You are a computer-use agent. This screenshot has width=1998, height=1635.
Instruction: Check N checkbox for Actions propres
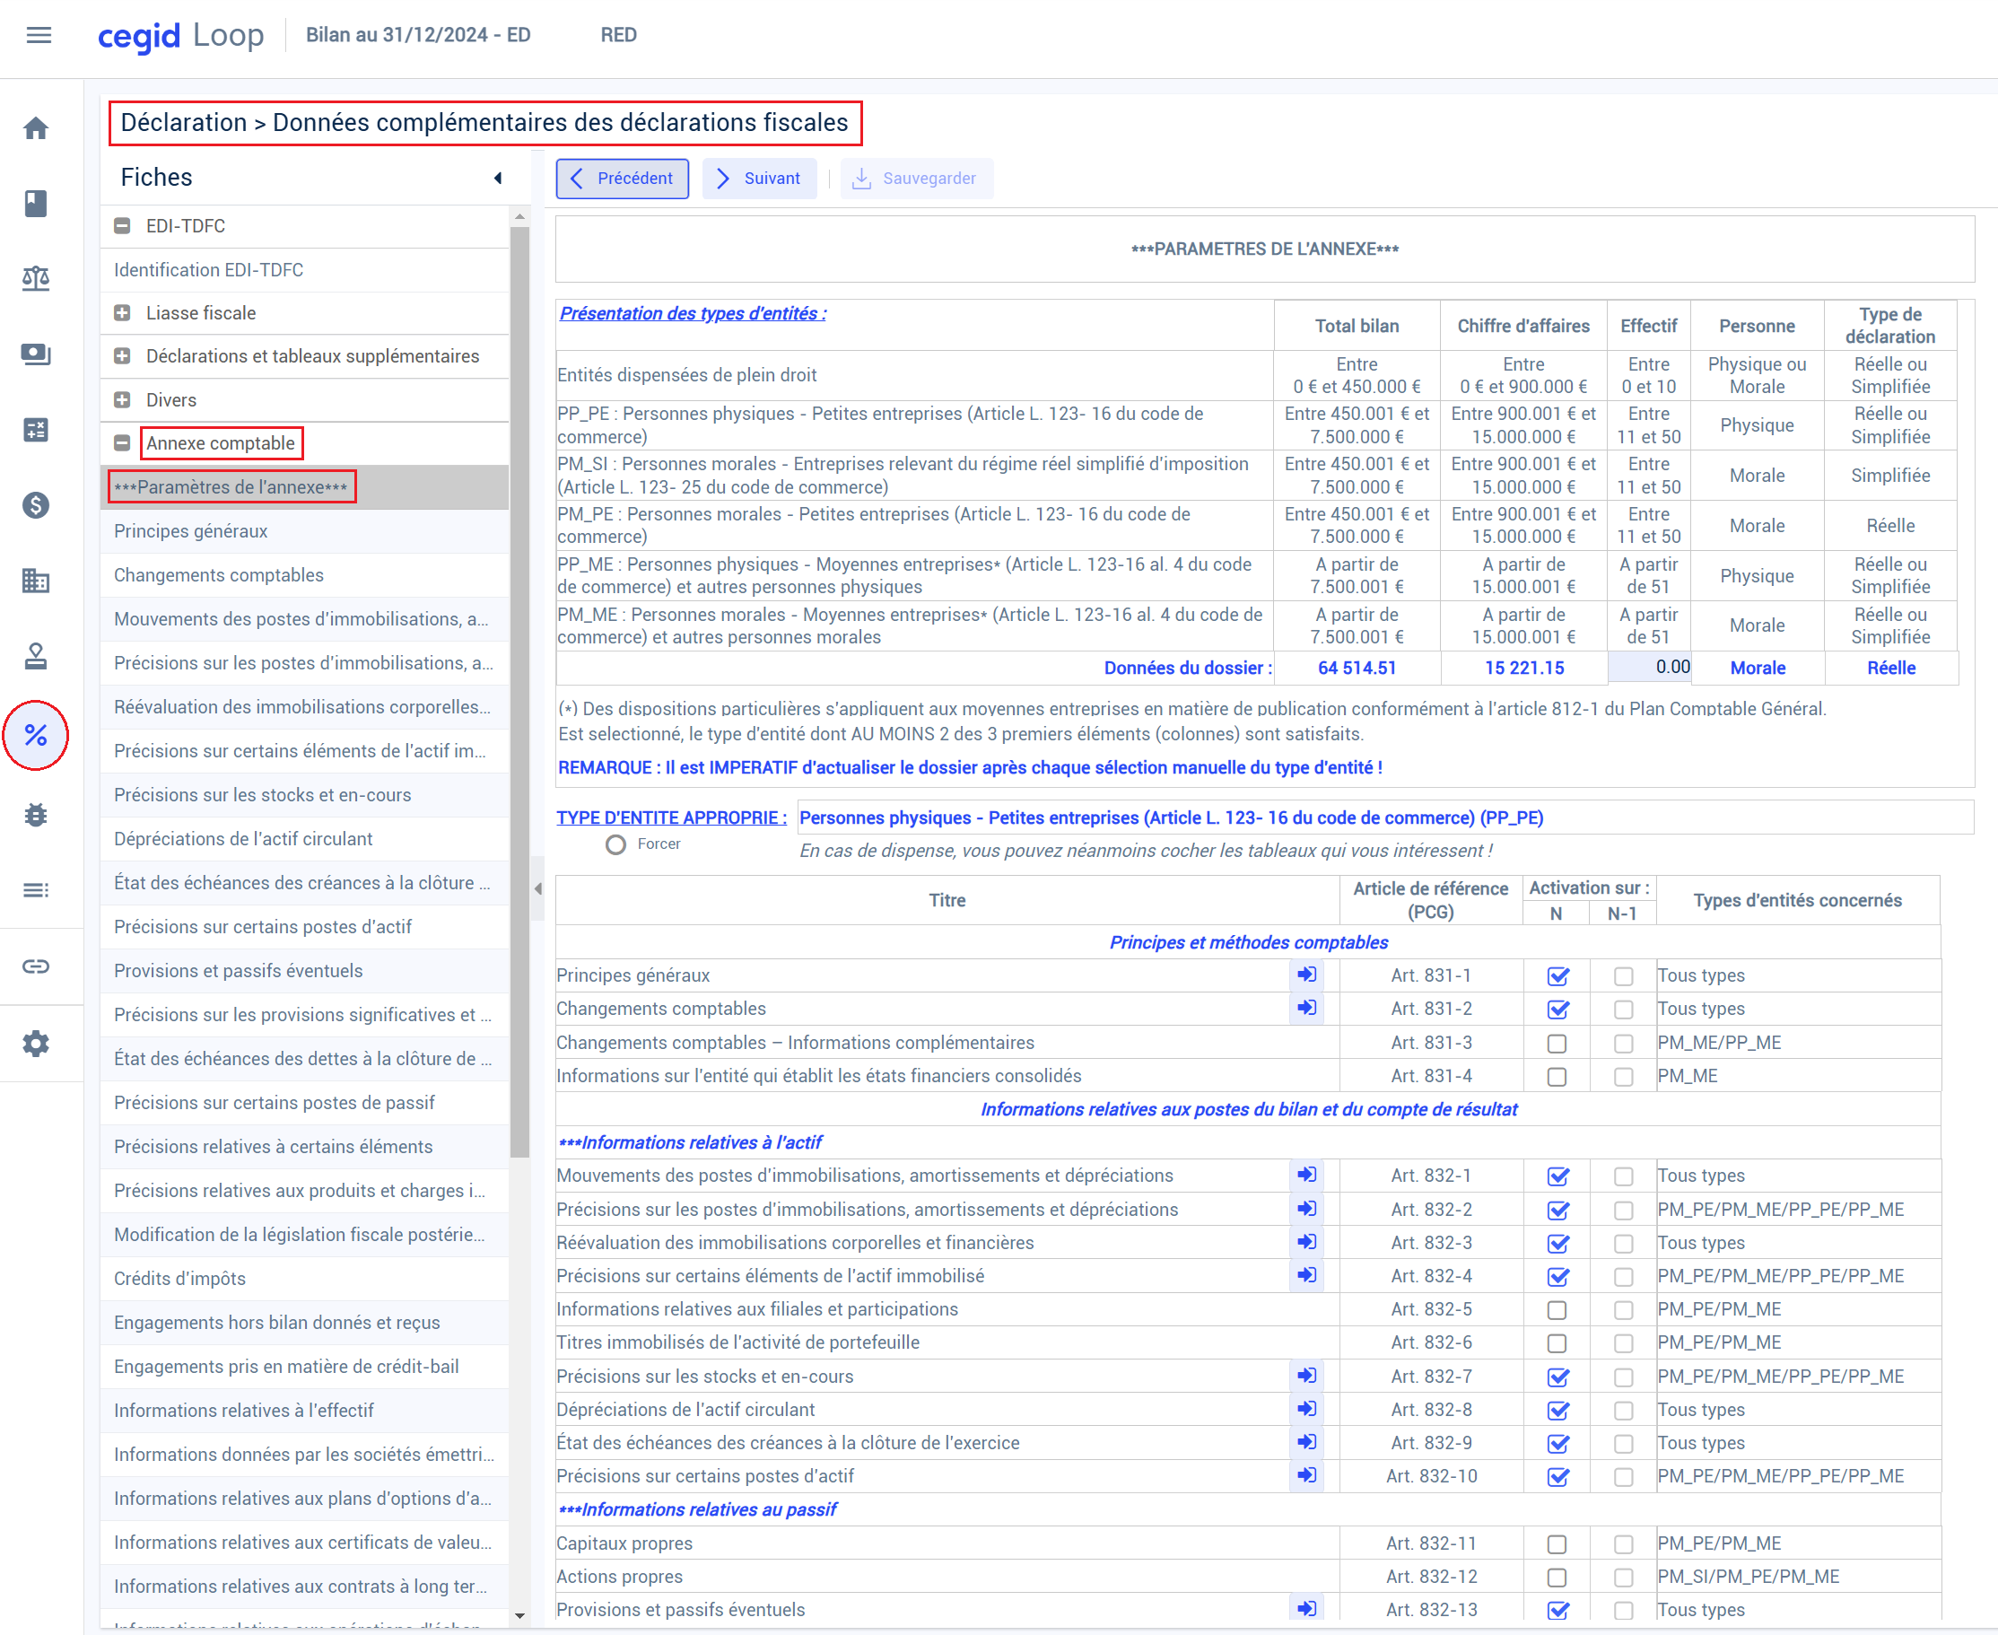pos(1557,1578)
